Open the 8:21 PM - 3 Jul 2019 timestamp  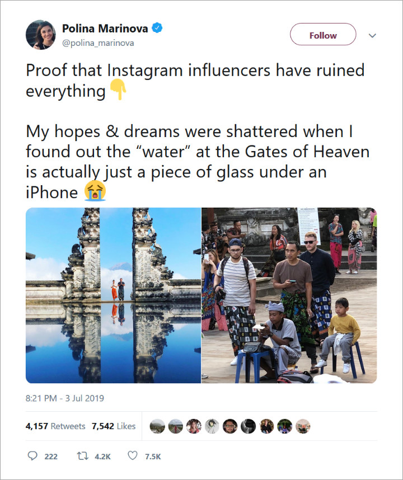click(x=65, y=398)
